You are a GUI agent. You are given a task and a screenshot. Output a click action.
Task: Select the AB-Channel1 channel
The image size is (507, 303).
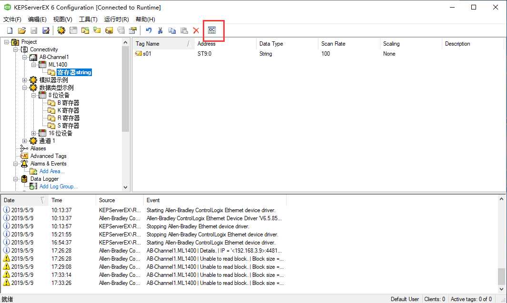coord(54,57)
